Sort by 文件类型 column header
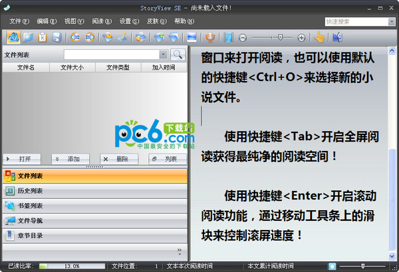 point(118,68)
